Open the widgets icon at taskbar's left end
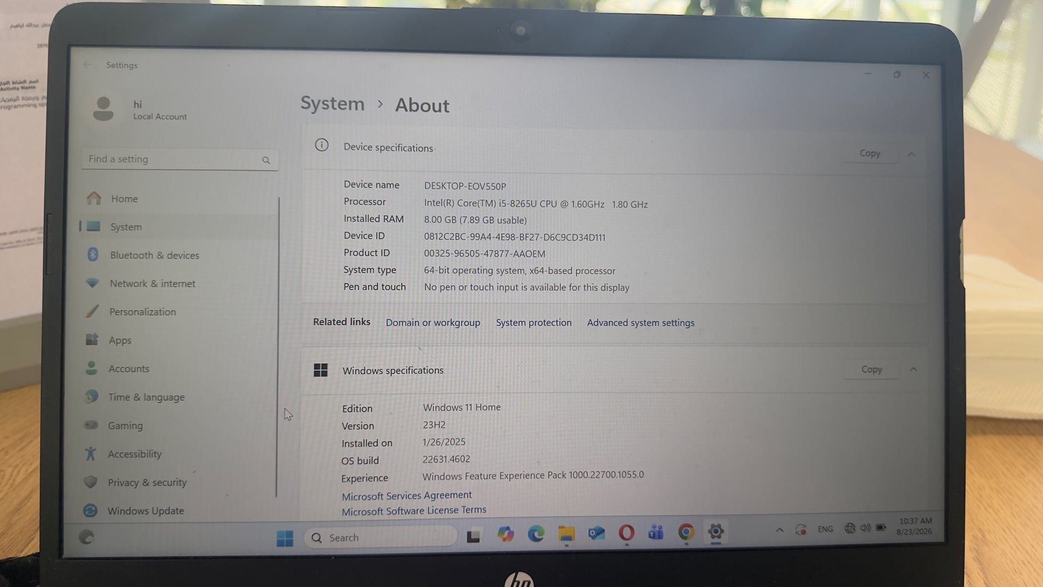Image resolution: width=1043 pixels, height=587 pixels. pyautogui.click(x=87, y=538)
